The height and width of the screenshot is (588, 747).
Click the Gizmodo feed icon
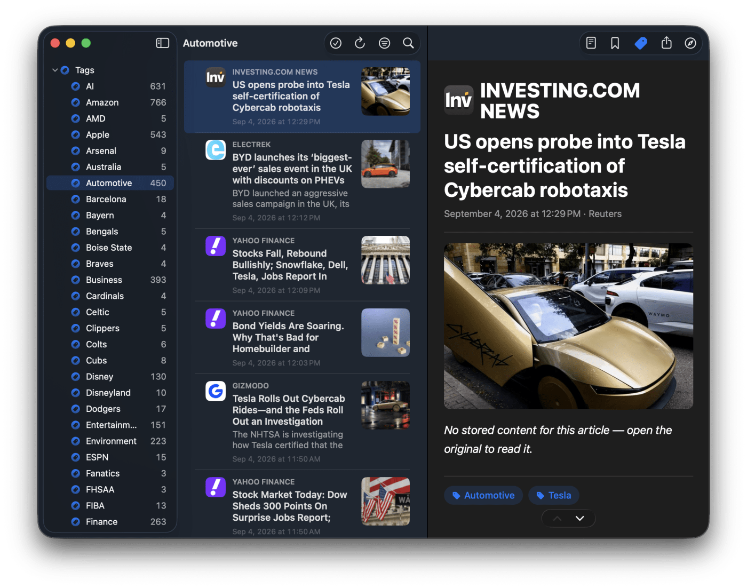coord(216,391)
